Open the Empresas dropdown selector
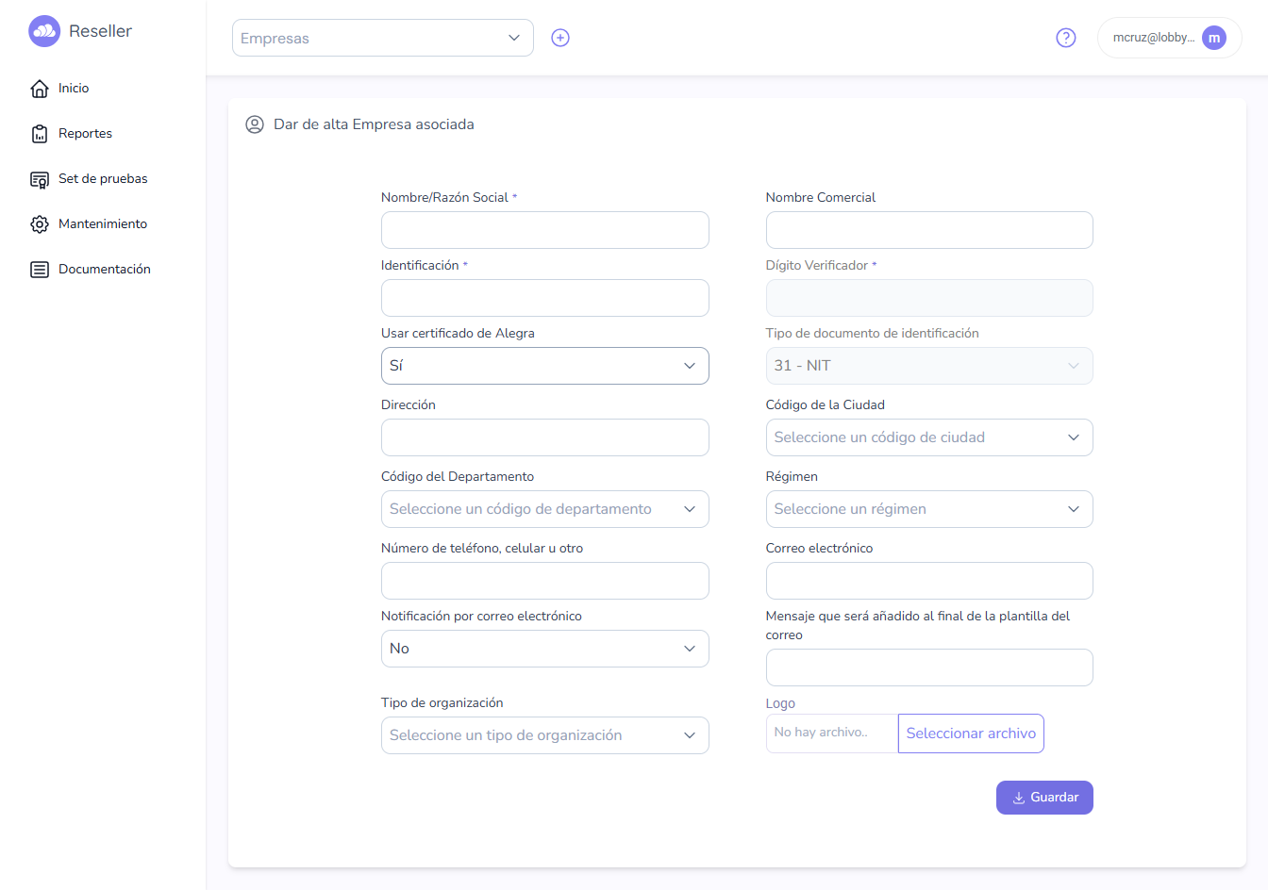Screen dimensions: 1268x890 [383, 38]
